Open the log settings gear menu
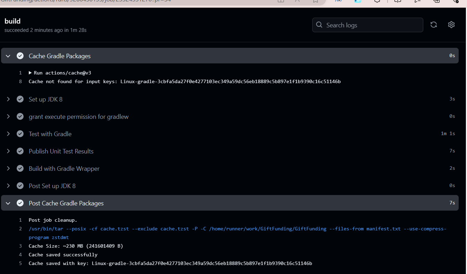The height and width of the screenshot is (274, 467). point(451,25)
